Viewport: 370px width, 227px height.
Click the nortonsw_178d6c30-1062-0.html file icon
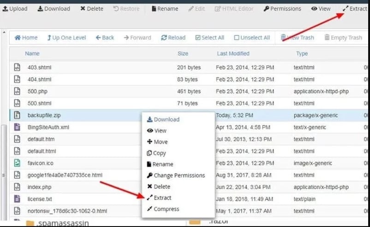17,211
